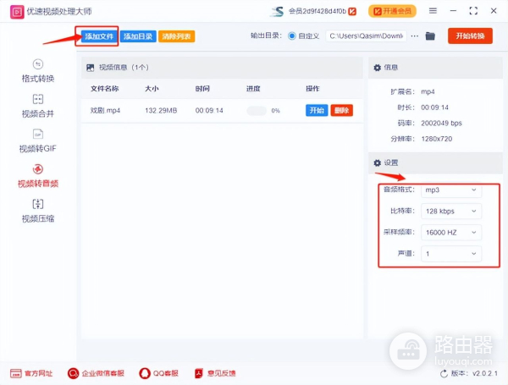The image size is (508, 385).
Task: Click the output directory path field
Action: click(x=366, y=36)
